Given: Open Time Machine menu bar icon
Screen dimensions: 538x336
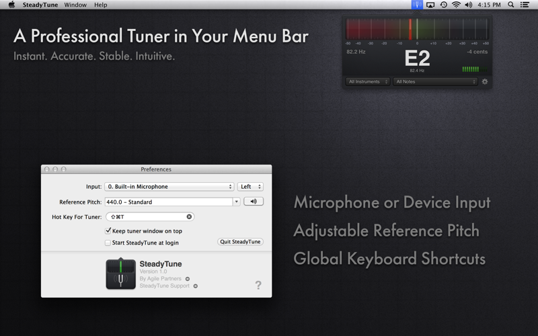Looking at the screenshot, I should click(x=443, y=5).
